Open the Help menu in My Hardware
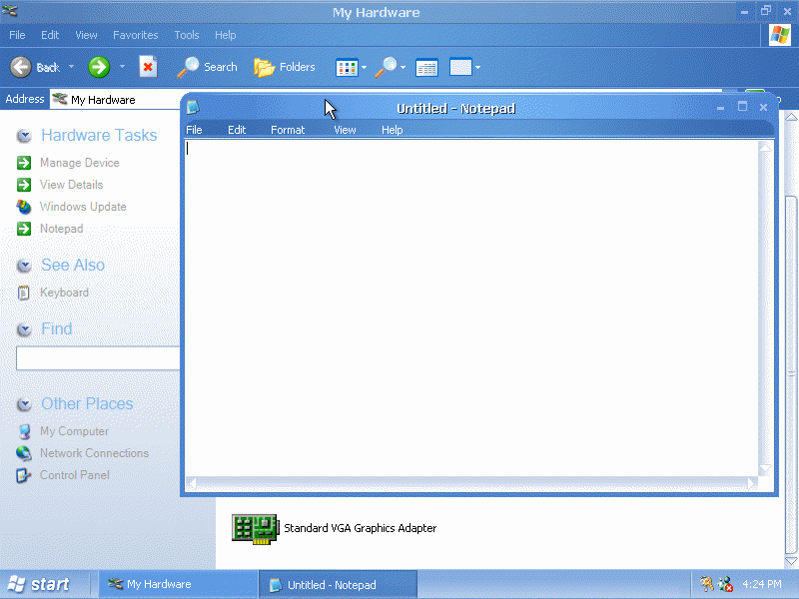Viewport: 799px width, 599px height. pyautogui.click(x=226, y=35)
